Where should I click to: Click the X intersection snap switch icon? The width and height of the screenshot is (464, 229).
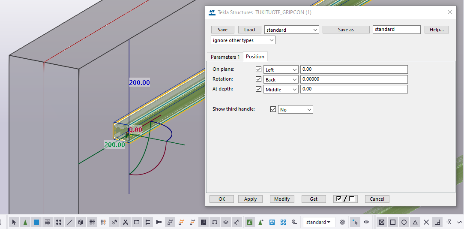[426, 222]
